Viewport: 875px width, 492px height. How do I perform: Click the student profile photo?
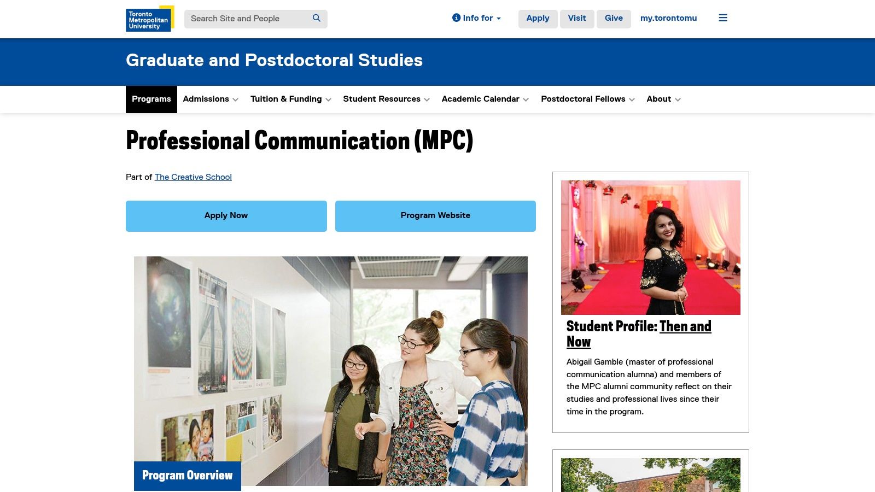651,248
